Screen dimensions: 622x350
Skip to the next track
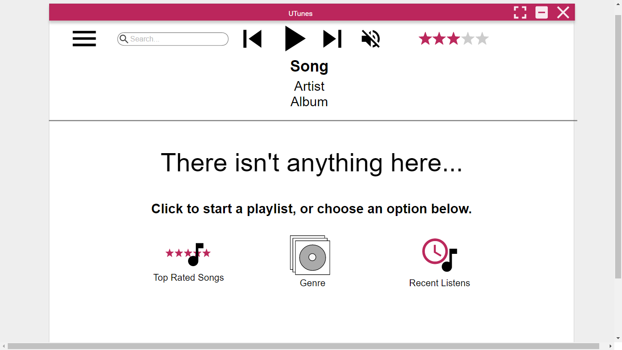[332, 39]
